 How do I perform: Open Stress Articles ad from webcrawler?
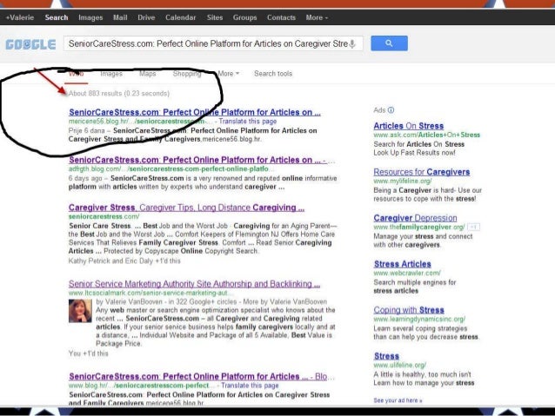pyautogui.click(x=403, y=264)
